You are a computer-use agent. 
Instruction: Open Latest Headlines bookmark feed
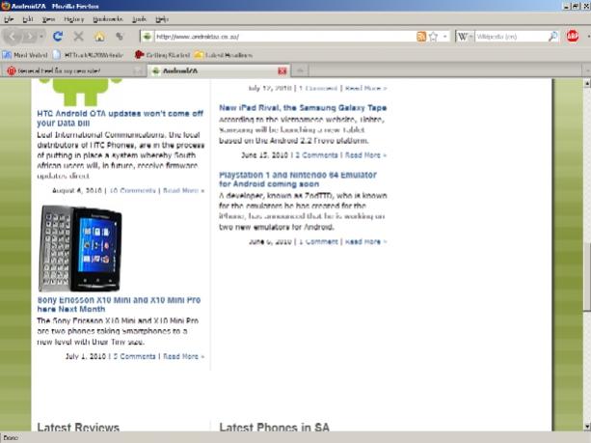click(224, 55)
